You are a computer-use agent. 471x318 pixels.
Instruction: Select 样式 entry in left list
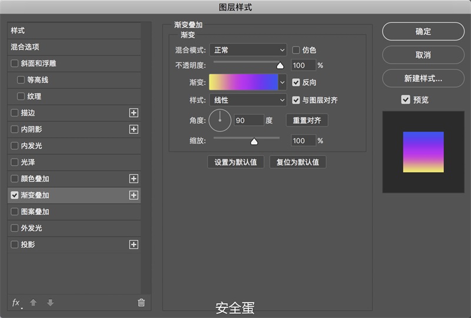coord(74,31)
